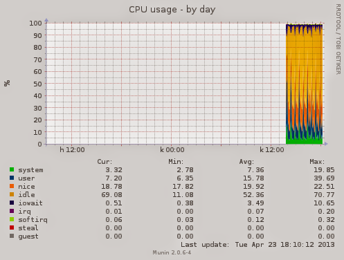This screenshot has height=260, width=344.
Task: Click the purple irq legend swatch
Action: (x=12, y=211)
